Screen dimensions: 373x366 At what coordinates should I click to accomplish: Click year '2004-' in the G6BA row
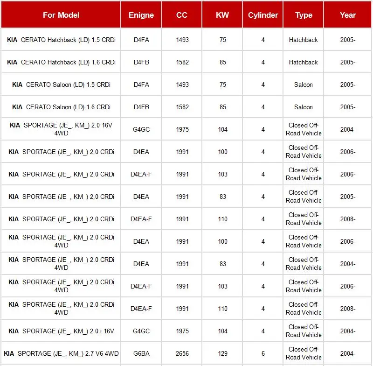[x=347, y=353]
